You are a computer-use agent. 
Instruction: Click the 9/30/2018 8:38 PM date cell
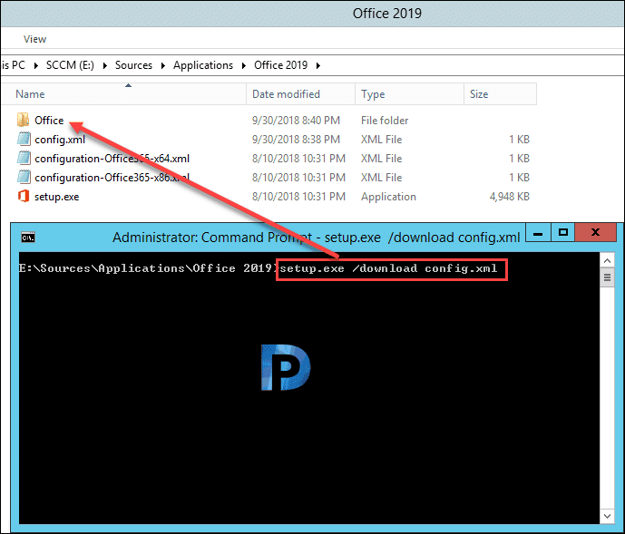296,140
